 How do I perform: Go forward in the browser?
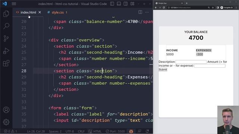[160, 7]
